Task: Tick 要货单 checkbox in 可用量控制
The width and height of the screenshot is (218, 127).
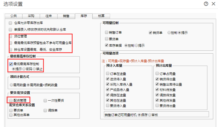Action: pyautogui.click(x=107, y=39)
